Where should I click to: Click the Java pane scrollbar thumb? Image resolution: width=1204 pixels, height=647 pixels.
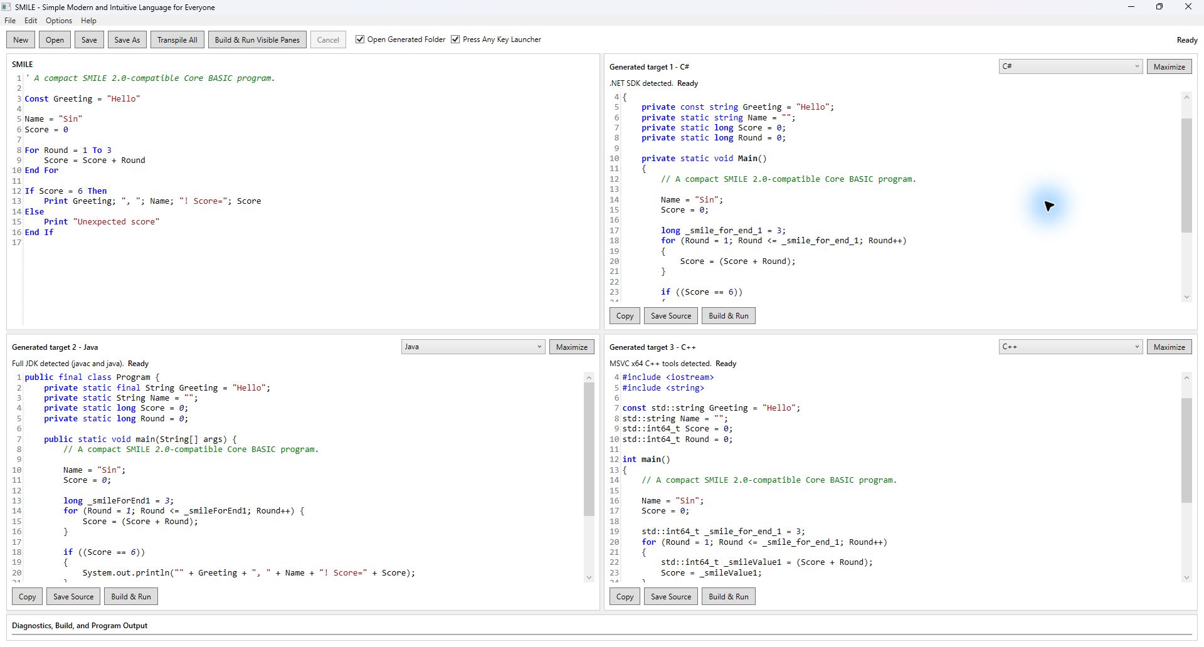[589, 450]
